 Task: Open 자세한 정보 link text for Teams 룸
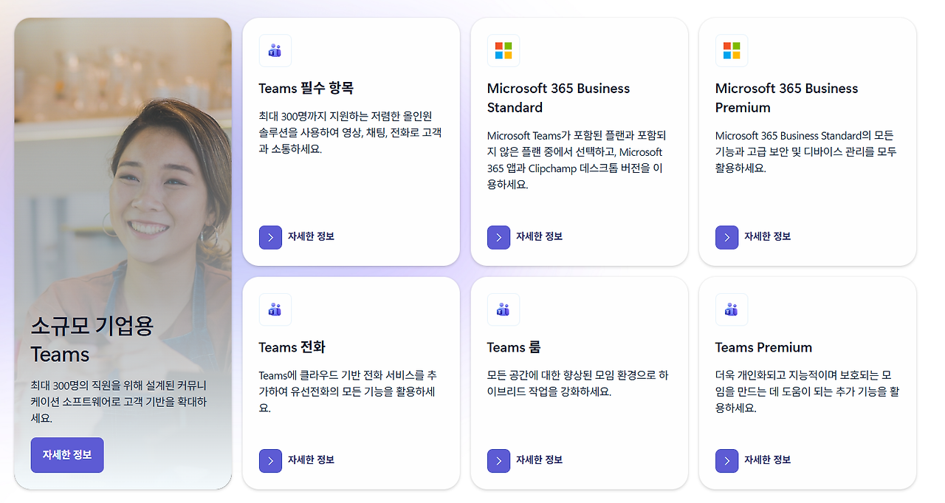[x=539, y=459]
